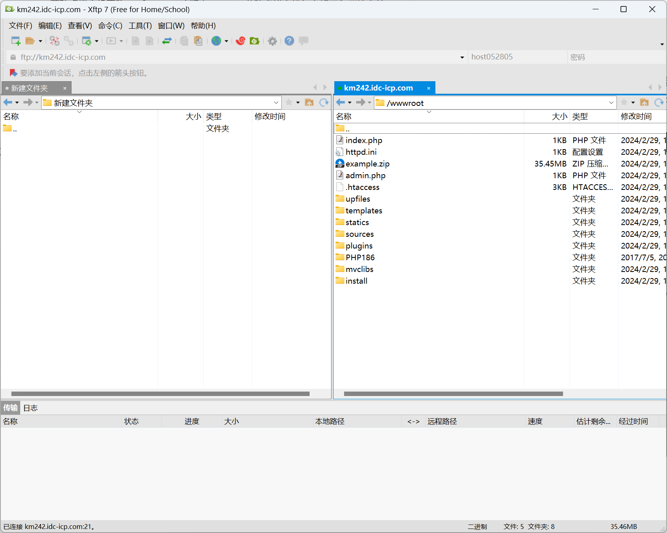Expand the /wwwroot path dropdown
The height and width of the screenshot is (533, 667).
pyautogui.click(x=611, y=103)
